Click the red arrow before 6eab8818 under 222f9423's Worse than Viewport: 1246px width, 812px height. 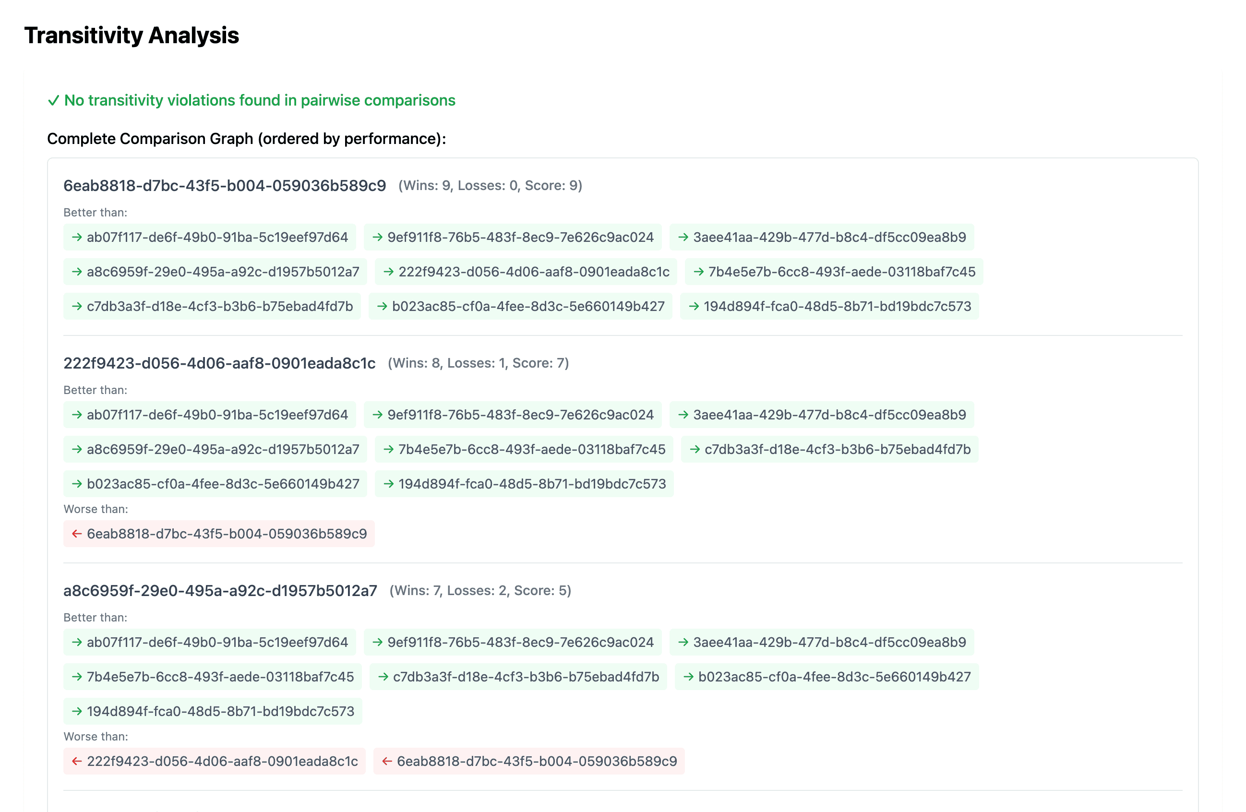77,534
